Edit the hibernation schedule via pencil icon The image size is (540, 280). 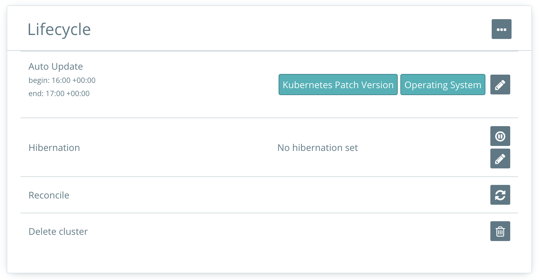pyautogui.click(x=500, y=158)
